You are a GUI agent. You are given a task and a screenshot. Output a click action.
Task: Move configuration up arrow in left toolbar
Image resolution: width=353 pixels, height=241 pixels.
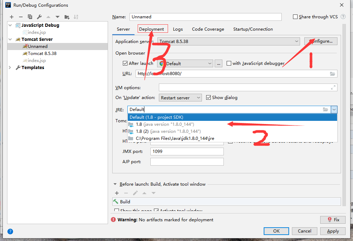pos(48,17)
